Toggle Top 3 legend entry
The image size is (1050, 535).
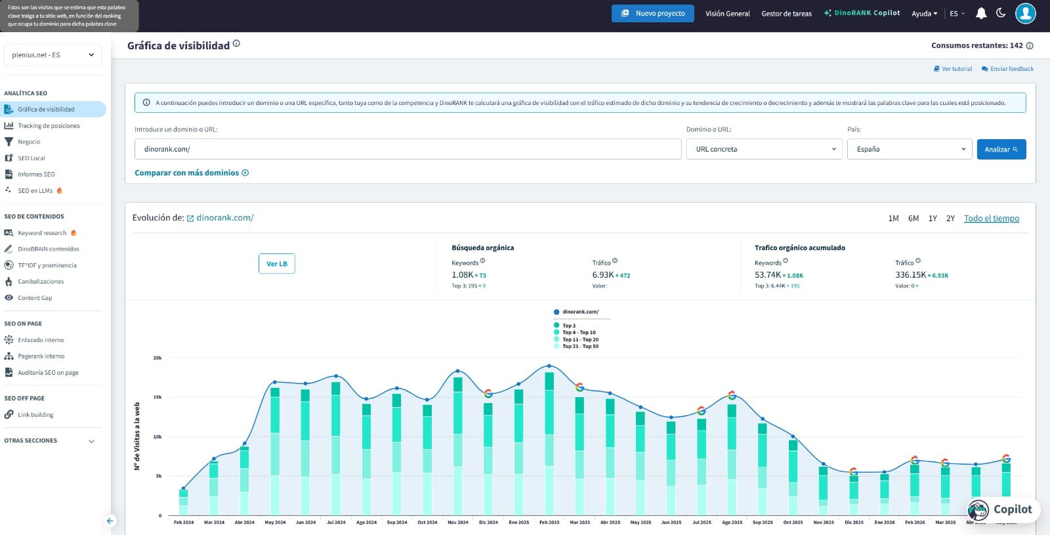click(564, 326)
